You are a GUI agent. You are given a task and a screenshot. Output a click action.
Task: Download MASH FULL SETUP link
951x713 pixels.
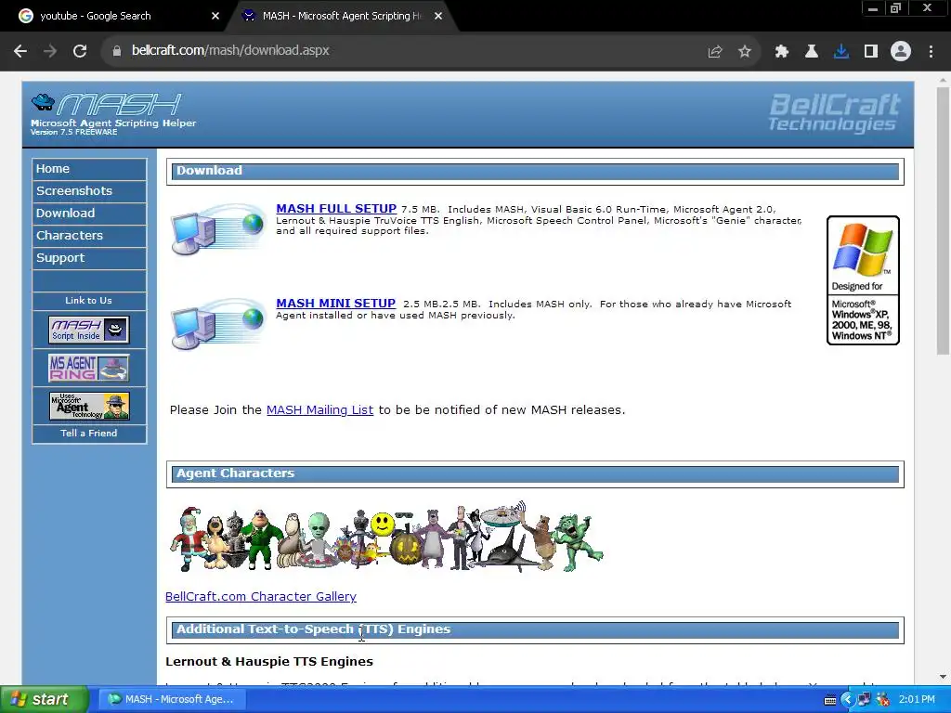pos(336,209)
